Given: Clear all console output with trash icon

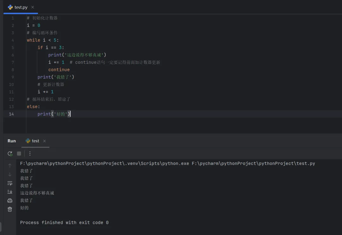Looking at the screenshot, I should pyautogui.click(x=10, y=209).
